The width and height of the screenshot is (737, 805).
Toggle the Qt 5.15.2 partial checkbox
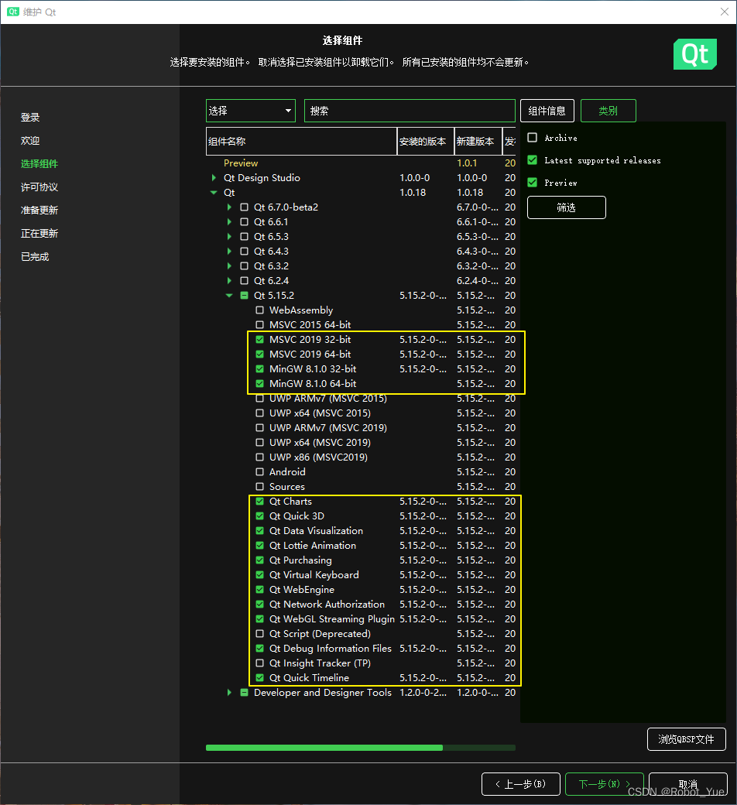tap(245, 296)
